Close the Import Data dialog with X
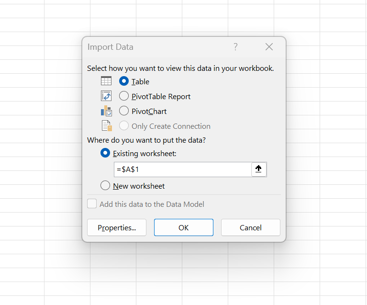The height and width of the screenshot is (305, 367). [269, 47]
